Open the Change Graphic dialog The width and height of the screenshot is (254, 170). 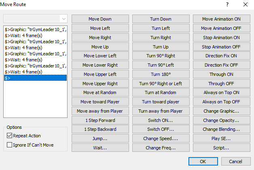pyautogui.click(x=221, y=111)
